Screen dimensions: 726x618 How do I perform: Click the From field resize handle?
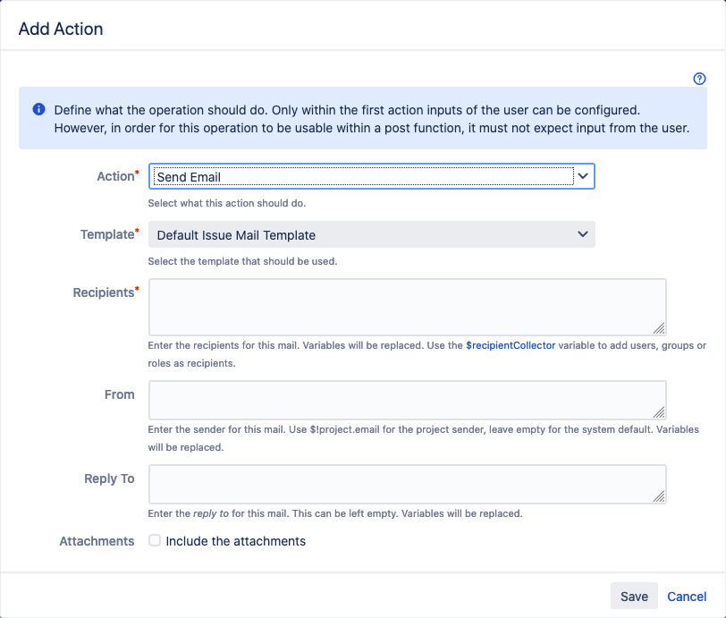click(659, 412)
